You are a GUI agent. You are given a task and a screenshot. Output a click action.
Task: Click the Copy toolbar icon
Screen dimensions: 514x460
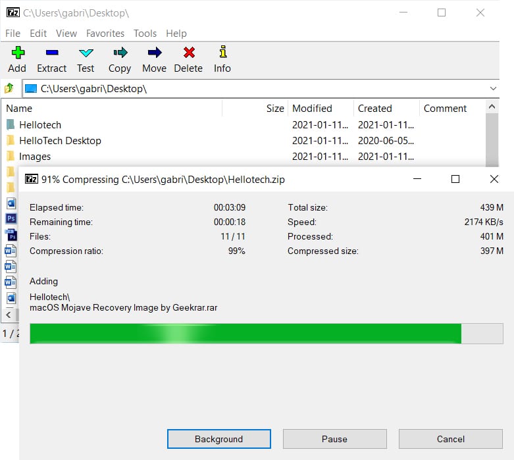[x=120, y=53]
